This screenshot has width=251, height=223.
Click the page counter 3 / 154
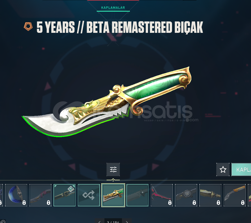(113, 222)
